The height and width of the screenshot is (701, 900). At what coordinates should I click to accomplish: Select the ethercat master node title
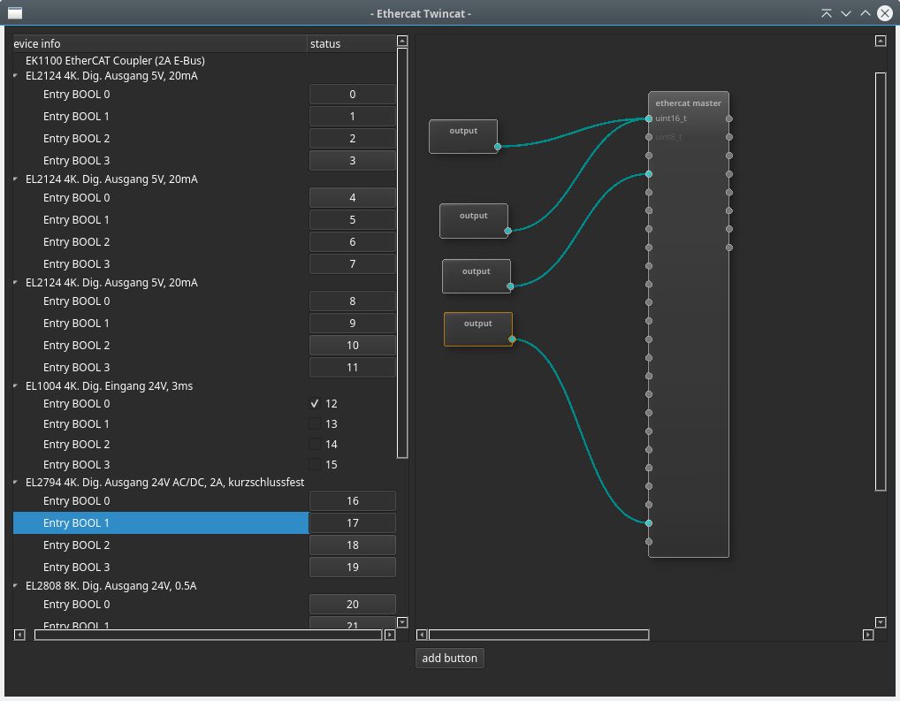coord(688,103)
